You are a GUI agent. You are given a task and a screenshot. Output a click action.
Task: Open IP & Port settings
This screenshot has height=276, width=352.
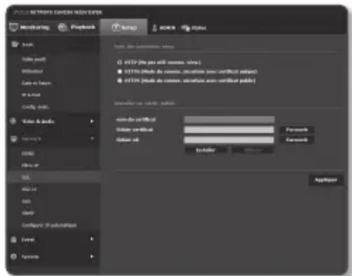point(31,95)
